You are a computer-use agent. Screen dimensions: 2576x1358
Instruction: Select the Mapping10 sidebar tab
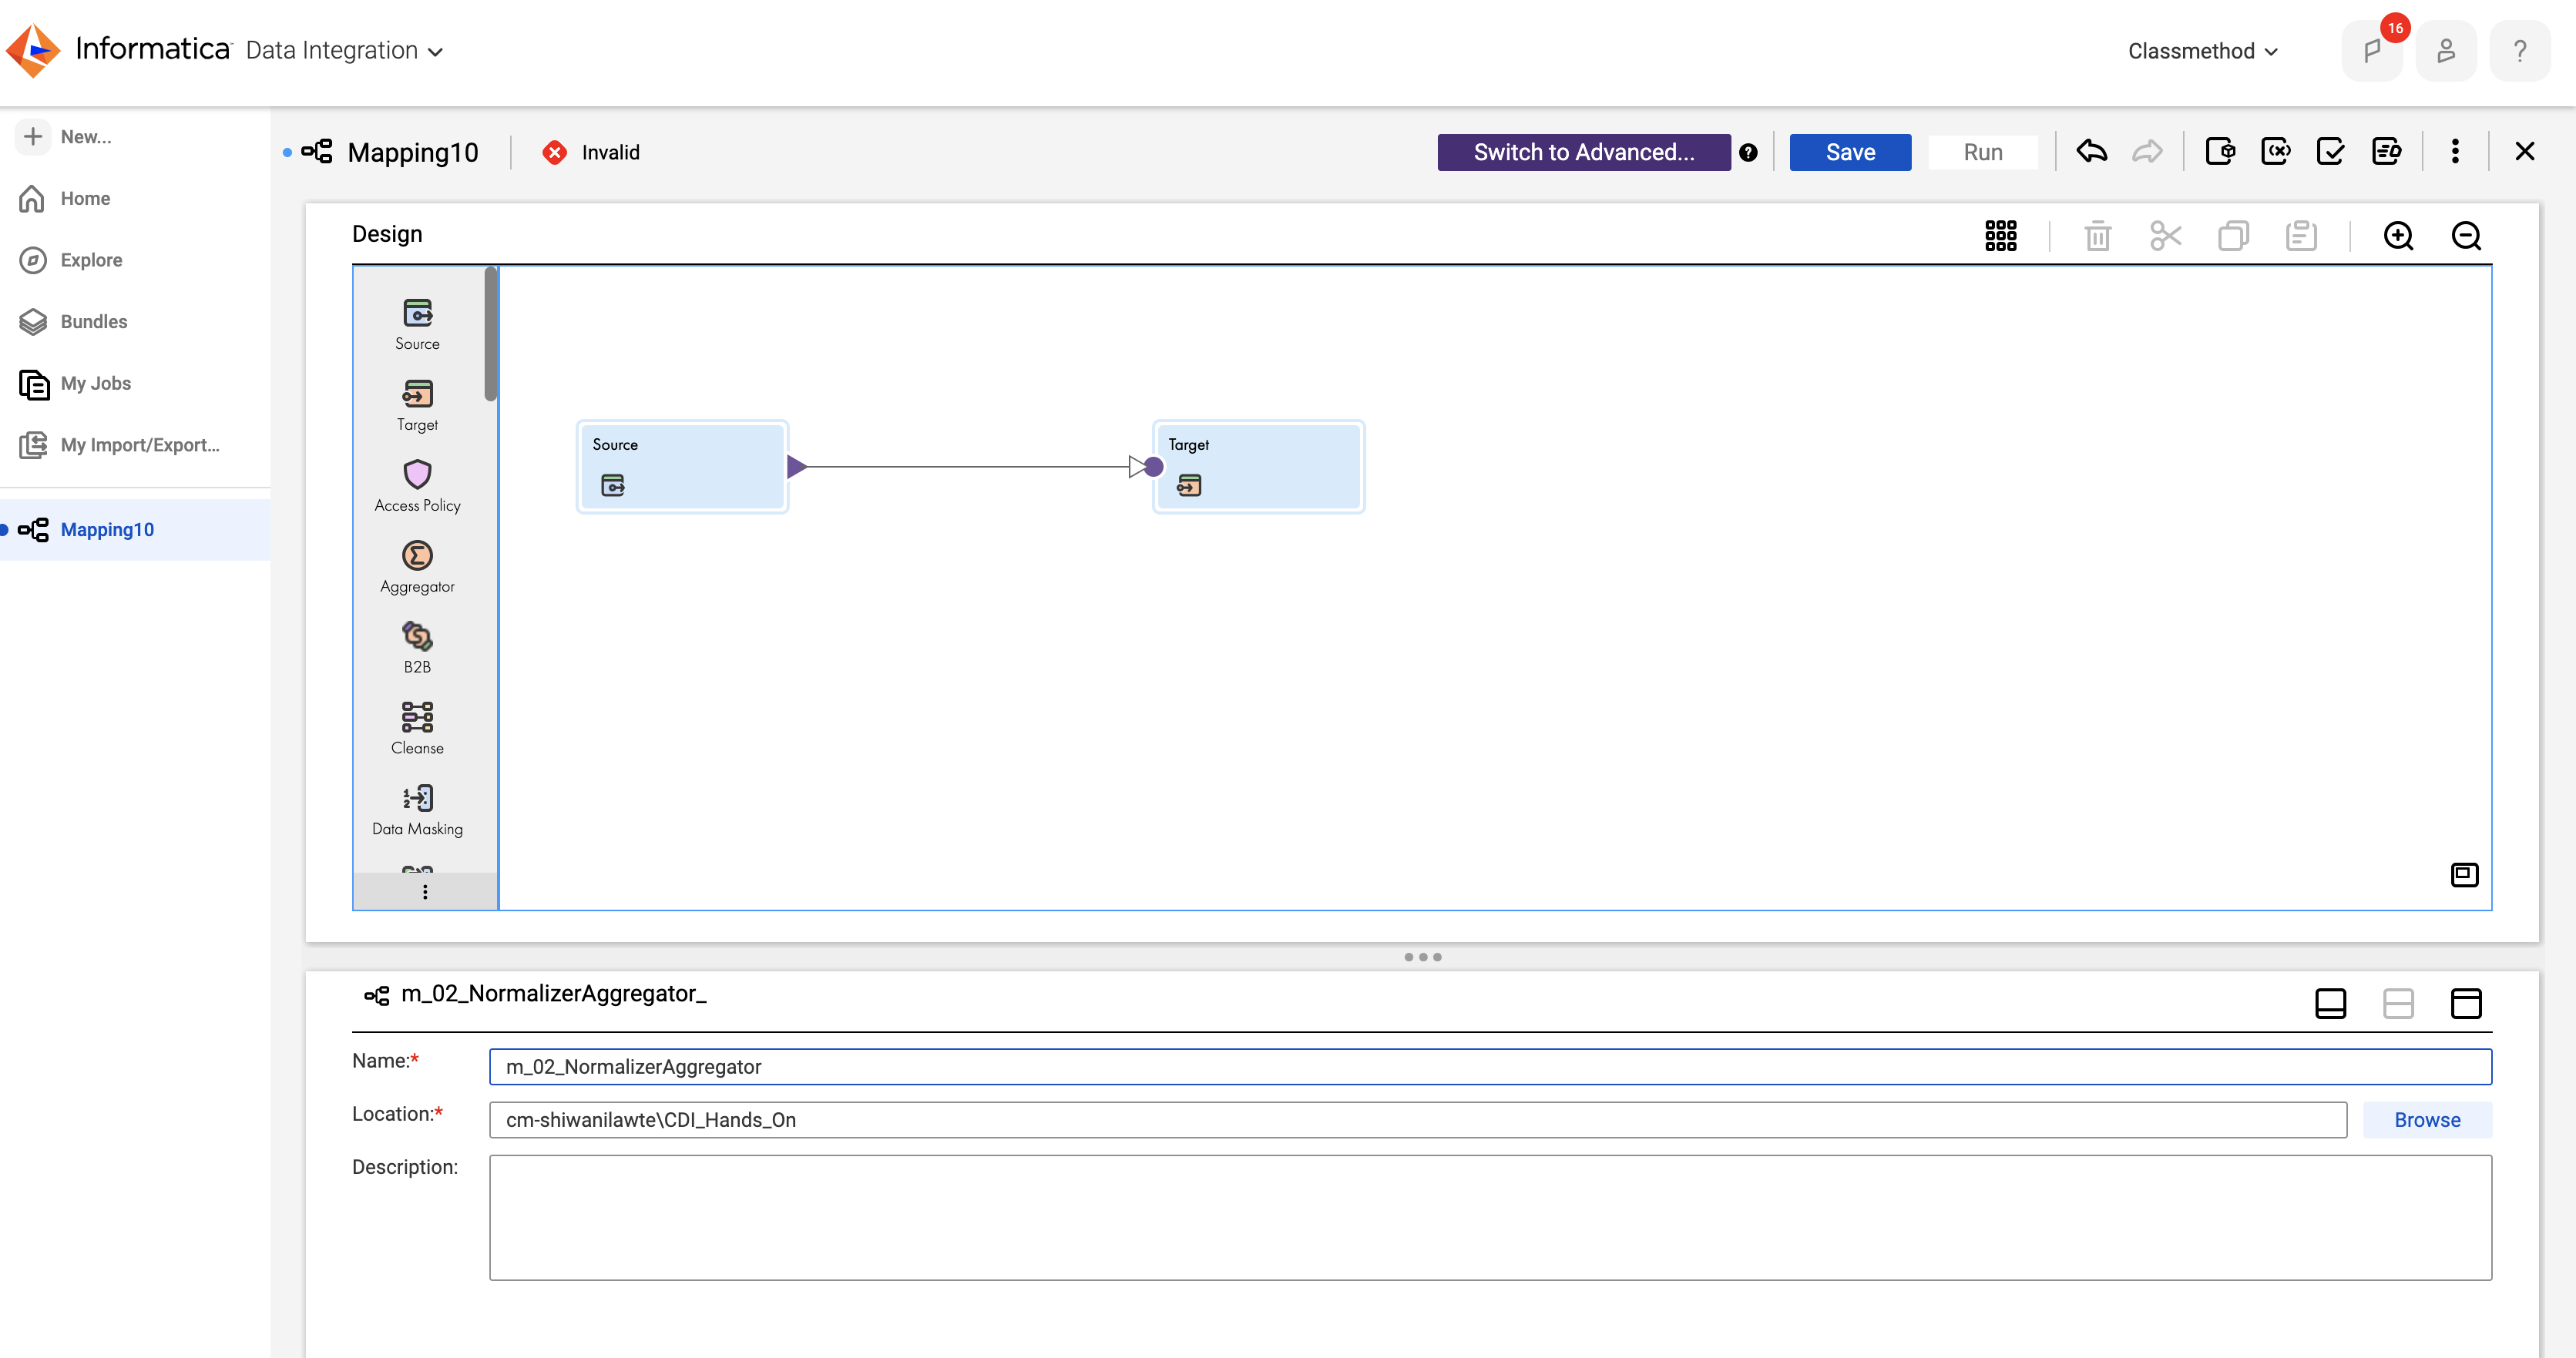tap(135, 530)
